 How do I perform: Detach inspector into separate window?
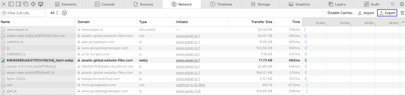tap(26, 4)
